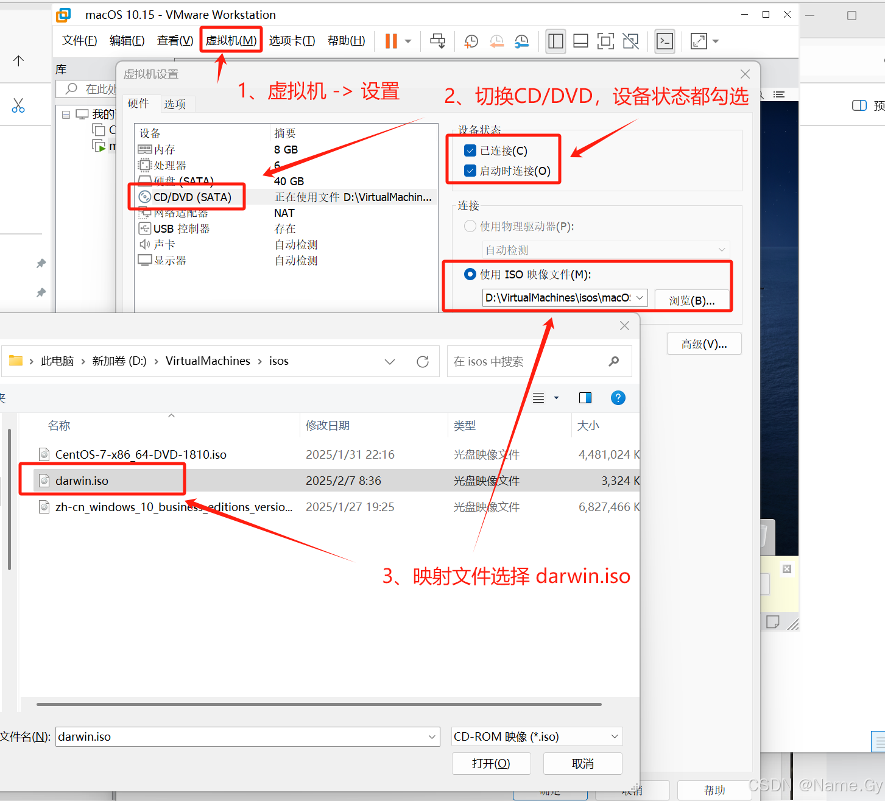Click the 文件名(N) input field

click(247, 737)
